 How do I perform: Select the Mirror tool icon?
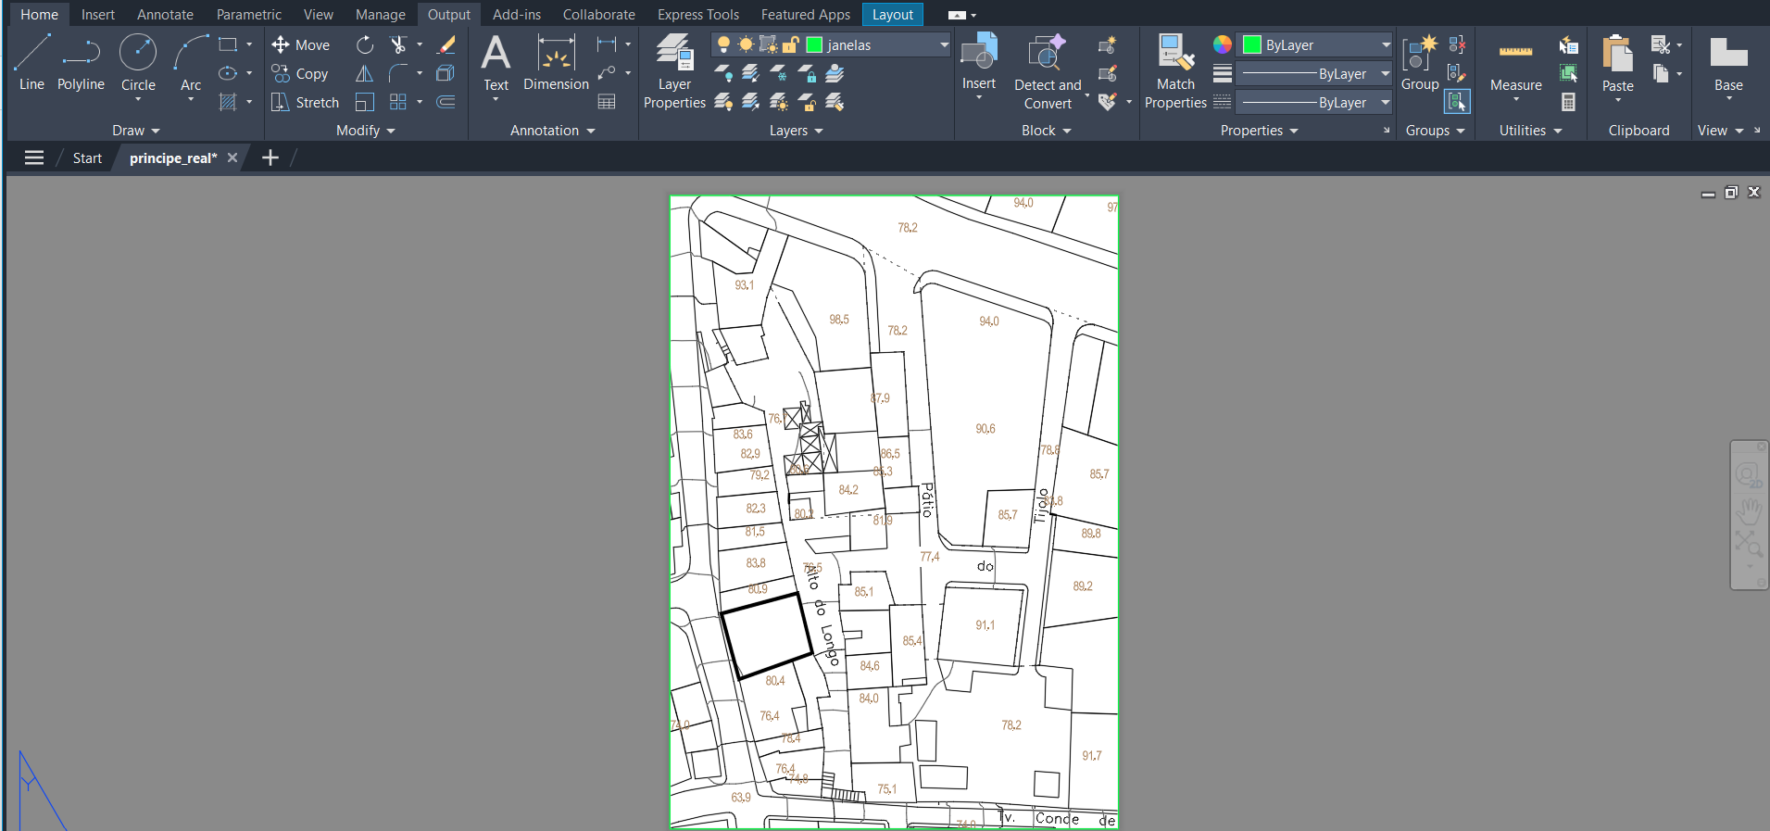click(x=365, y=73)
